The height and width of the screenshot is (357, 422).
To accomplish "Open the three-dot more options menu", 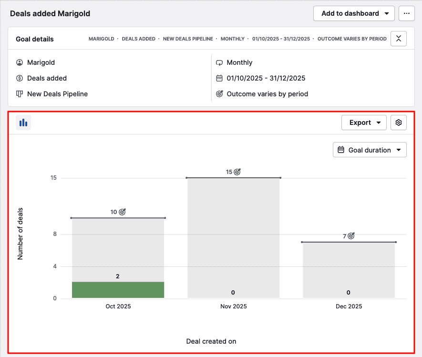I will tap(406, 13).
